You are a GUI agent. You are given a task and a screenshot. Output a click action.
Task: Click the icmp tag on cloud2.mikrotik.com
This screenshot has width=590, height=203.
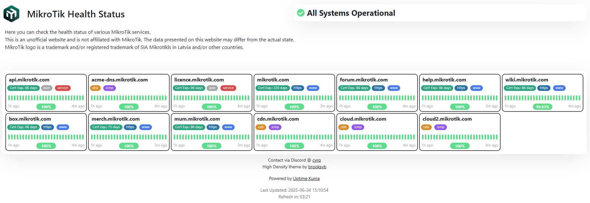(x=441, y=127)
